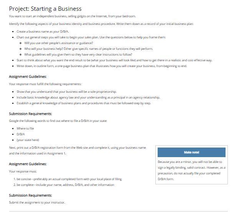Select the 'Create a business name' bullet
The height and width of the screenshot is (215, 252).
[x=43, y=31]
